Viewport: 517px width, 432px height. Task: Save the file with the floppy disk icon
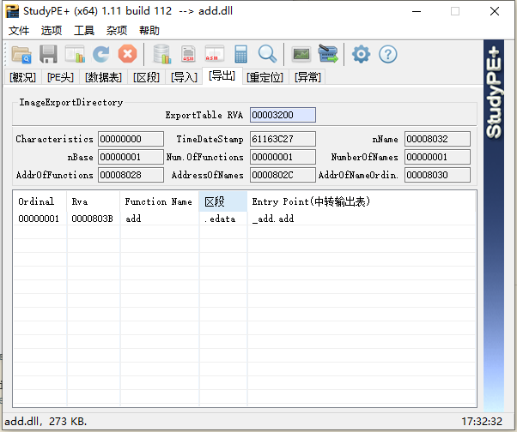pyautogui.click(x=48, y=54)
